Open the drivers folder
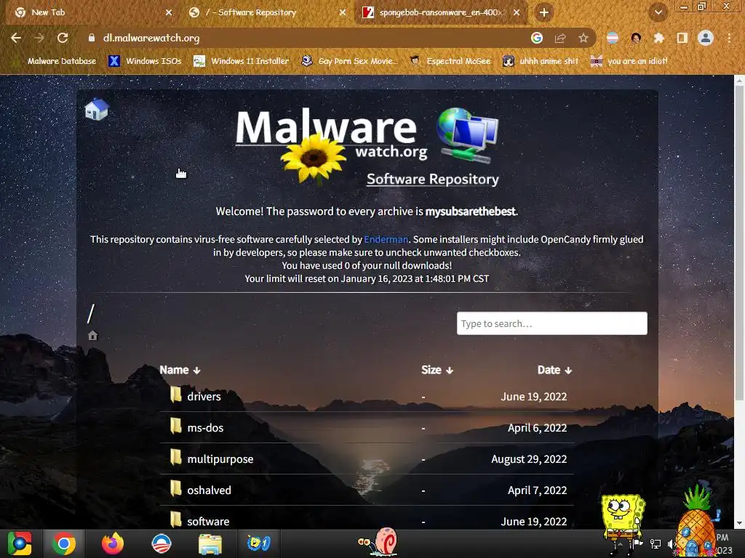 [x=204, y=396]
